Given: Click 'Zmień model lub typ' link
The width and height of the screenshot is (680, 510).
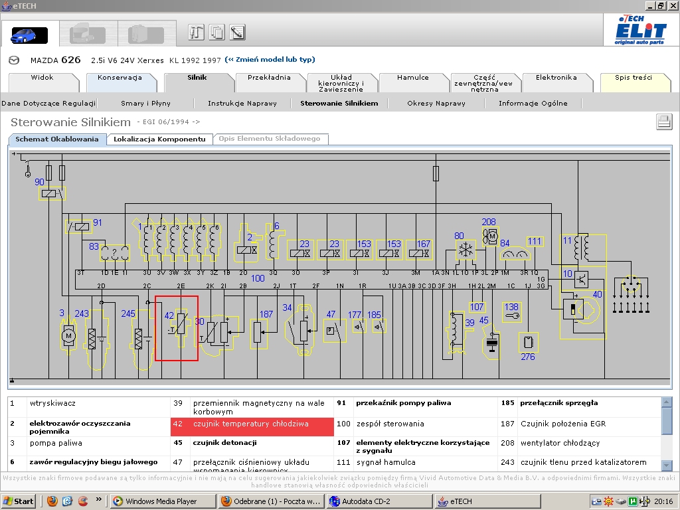Looking at the screenshot, I should pyautogui.click(x=270, y=60).
